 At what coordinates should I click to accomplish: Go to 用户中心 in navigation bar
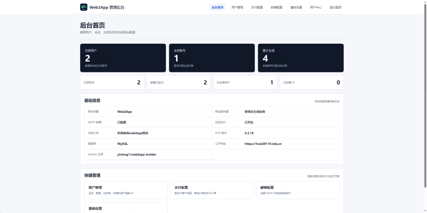tap(316, 7)
